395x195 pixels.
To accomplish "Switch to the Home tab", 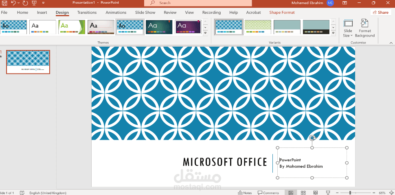I will click(22, 12).
